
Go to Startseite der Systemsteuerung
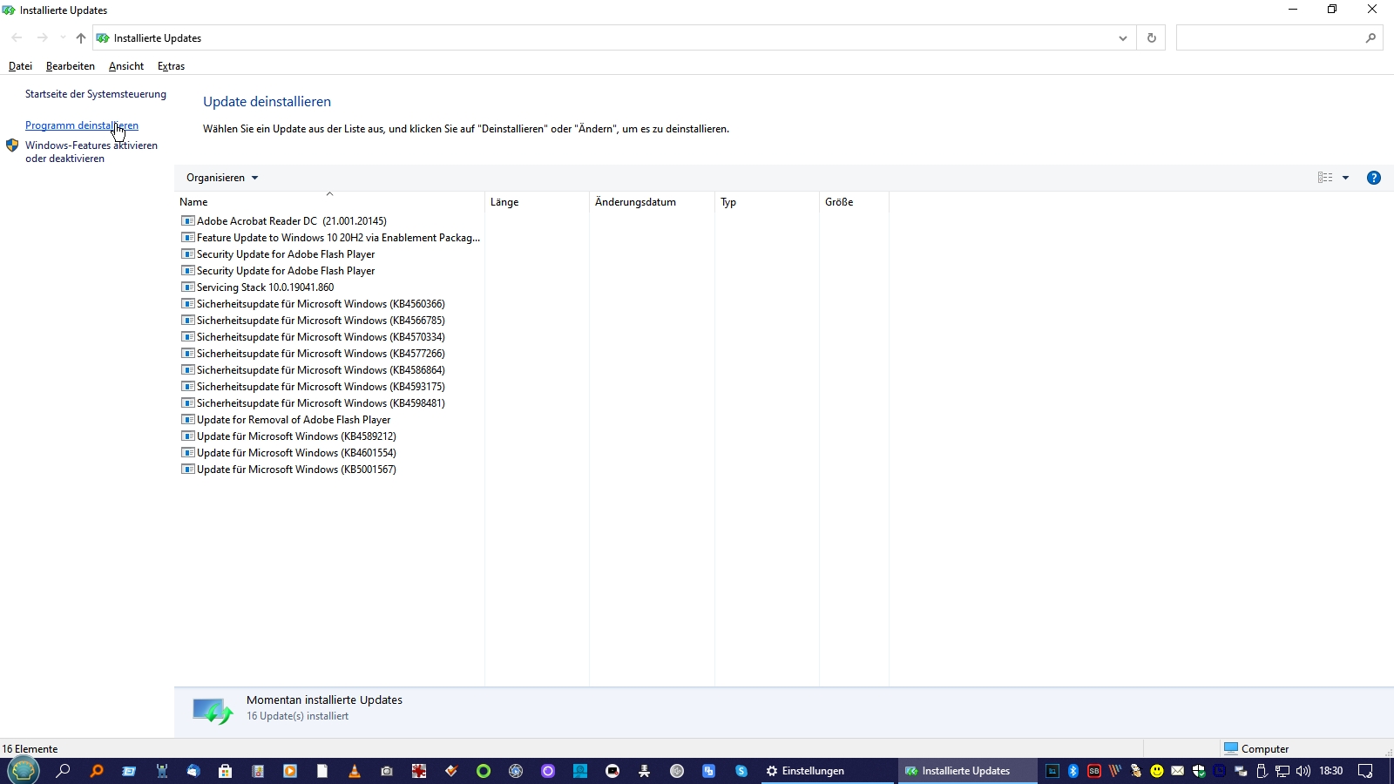96,94
